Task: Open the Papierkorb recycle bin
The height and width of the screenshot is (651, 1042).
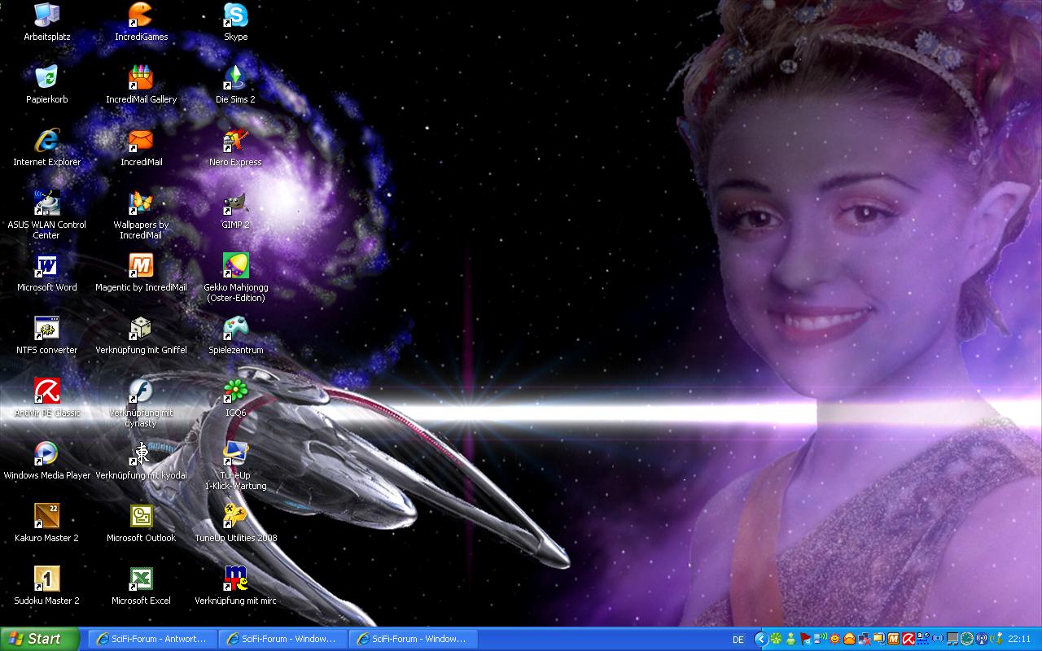Action: point(46,79)
